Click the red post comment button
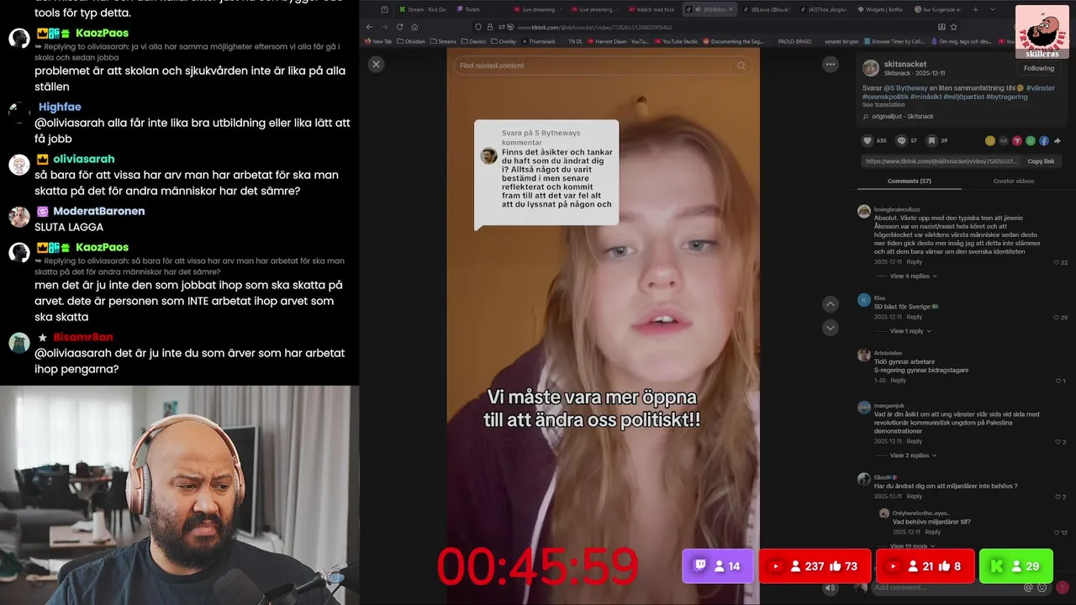This screenshot has width=1076, height=605. click(1063, 587)
